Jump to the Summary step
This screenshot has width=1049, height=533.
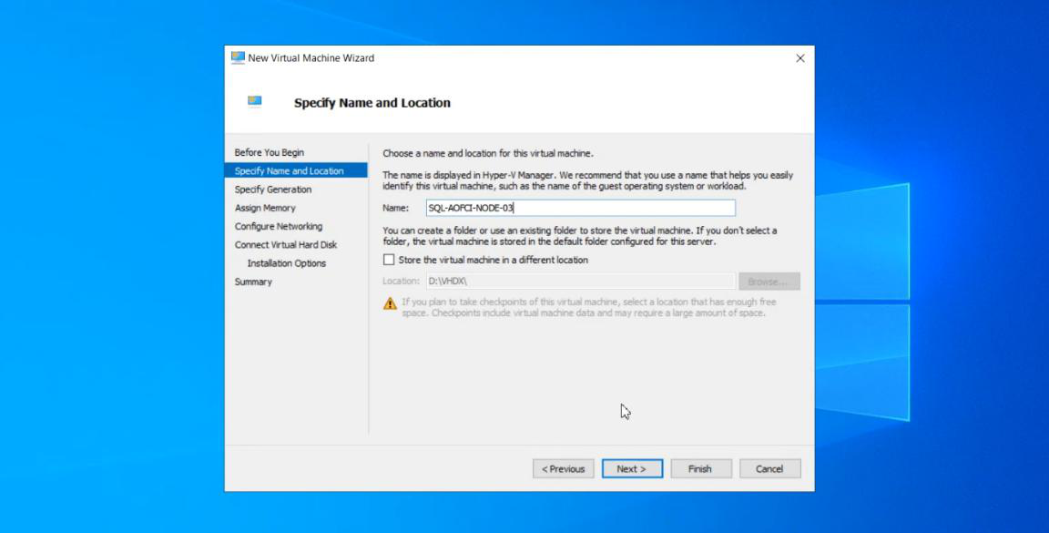(x=253, y=282)
